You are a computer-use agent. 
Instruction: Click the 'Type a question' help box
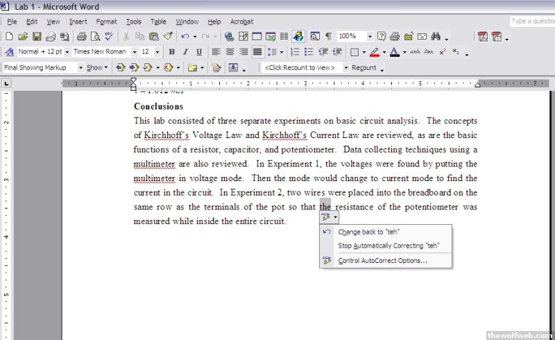531,22
